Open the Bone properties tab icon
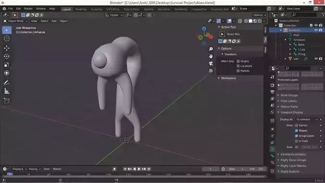This screenshot has height=183, width=325. 272,156
